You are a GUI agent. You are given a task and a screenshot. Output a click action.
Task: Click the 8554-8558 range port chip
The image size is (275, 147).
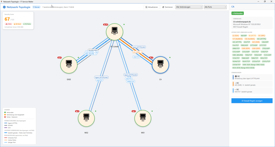pos(243,68)
